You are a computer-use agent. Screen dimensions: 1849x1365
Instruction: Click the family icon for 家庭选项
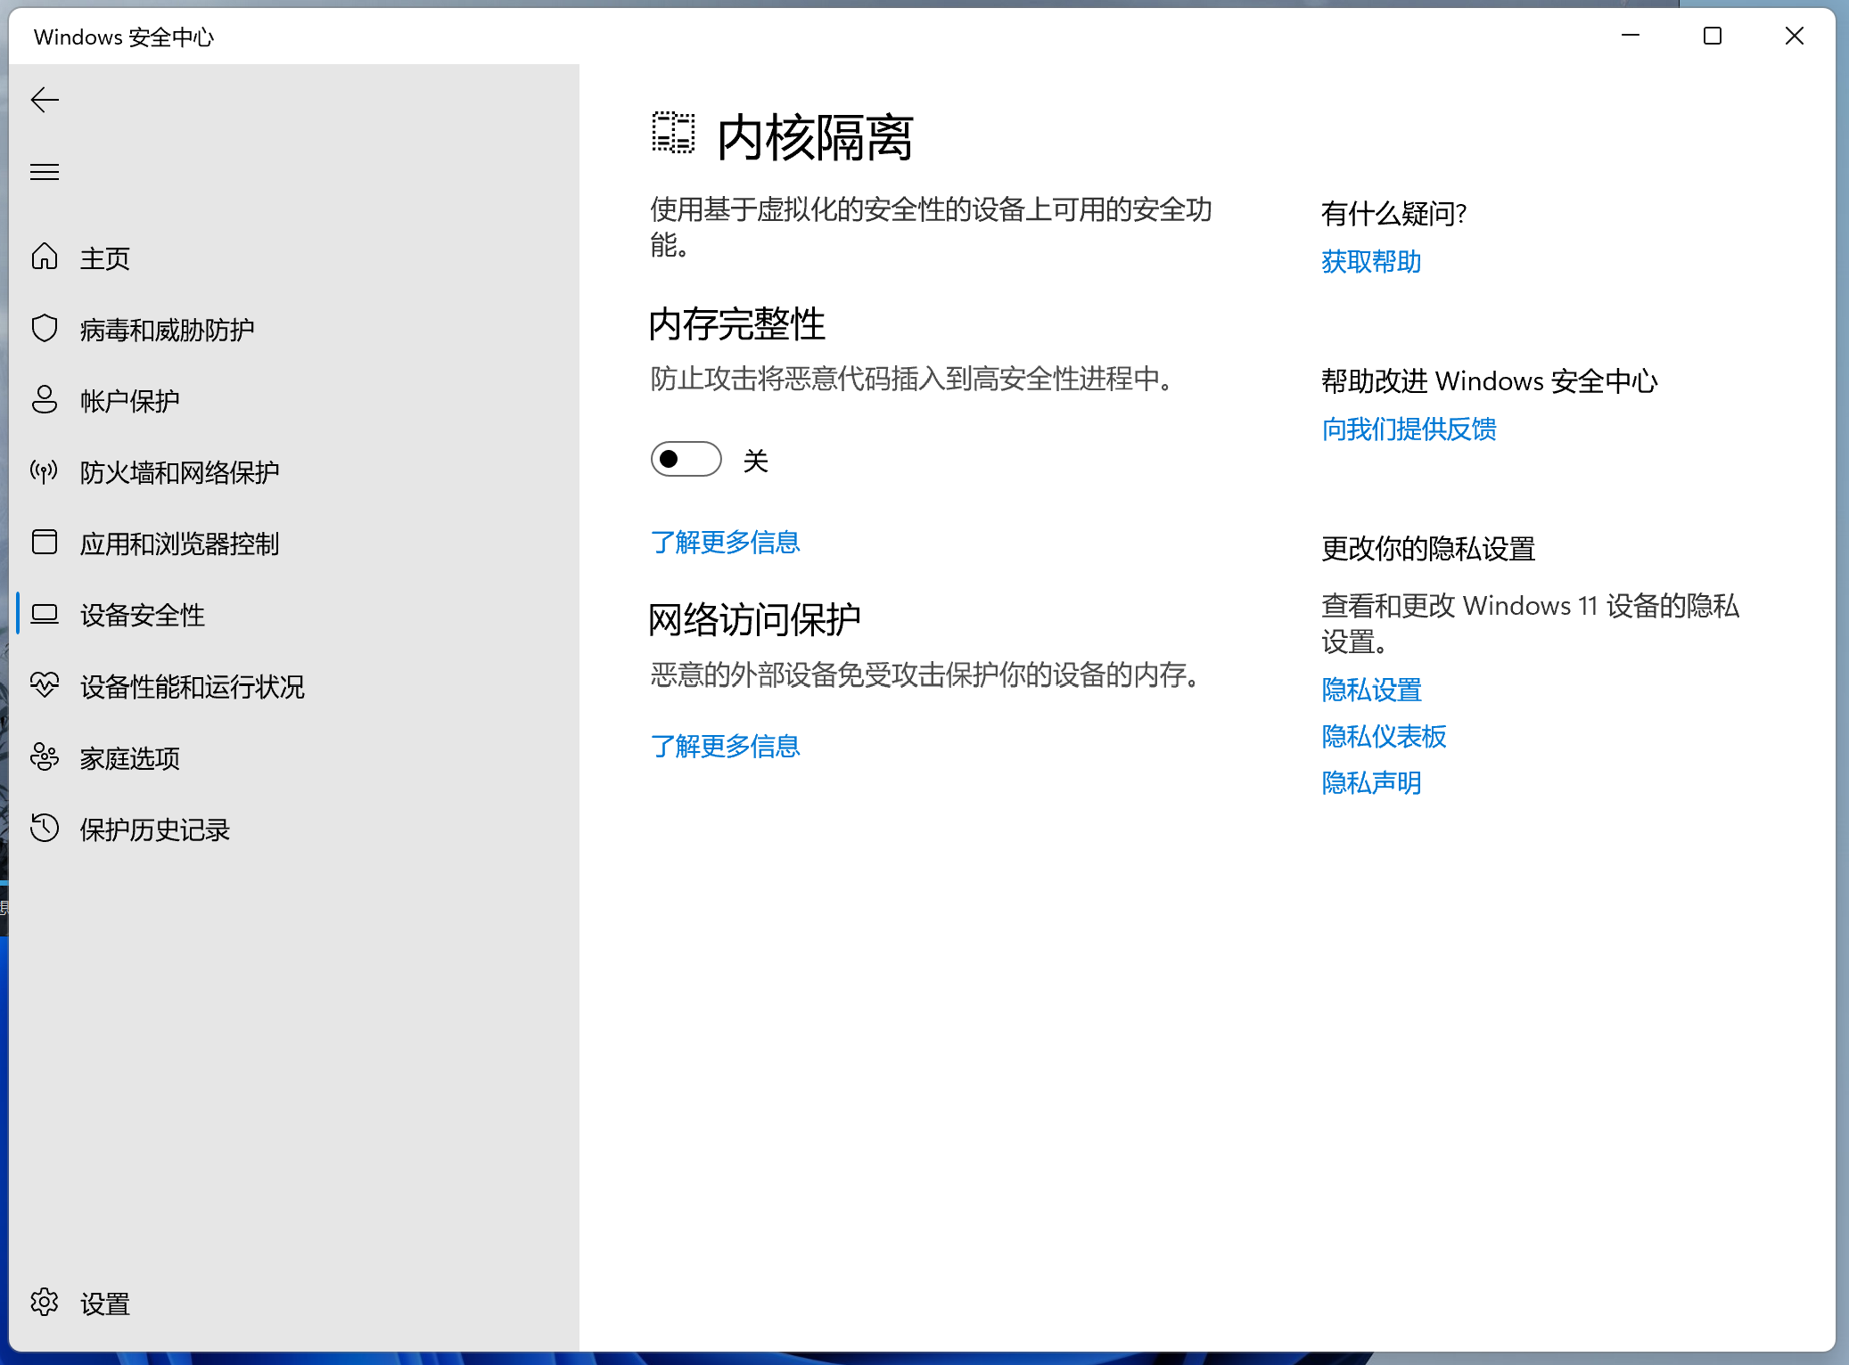(x=45, y=756)
